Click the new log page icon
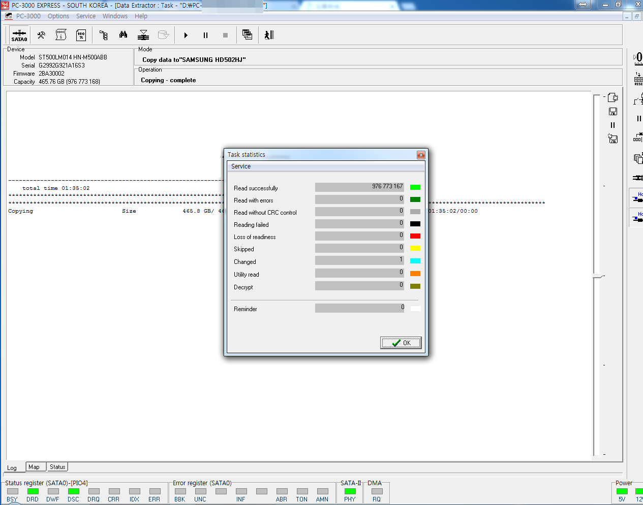 [613, 97]
